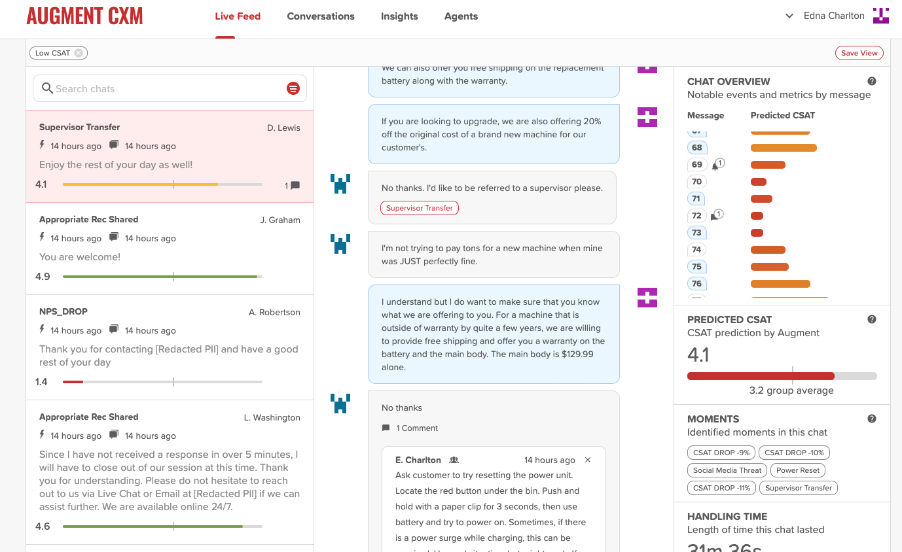Open the Conversations tab
The image size is (902, 552).
(321, 16)
